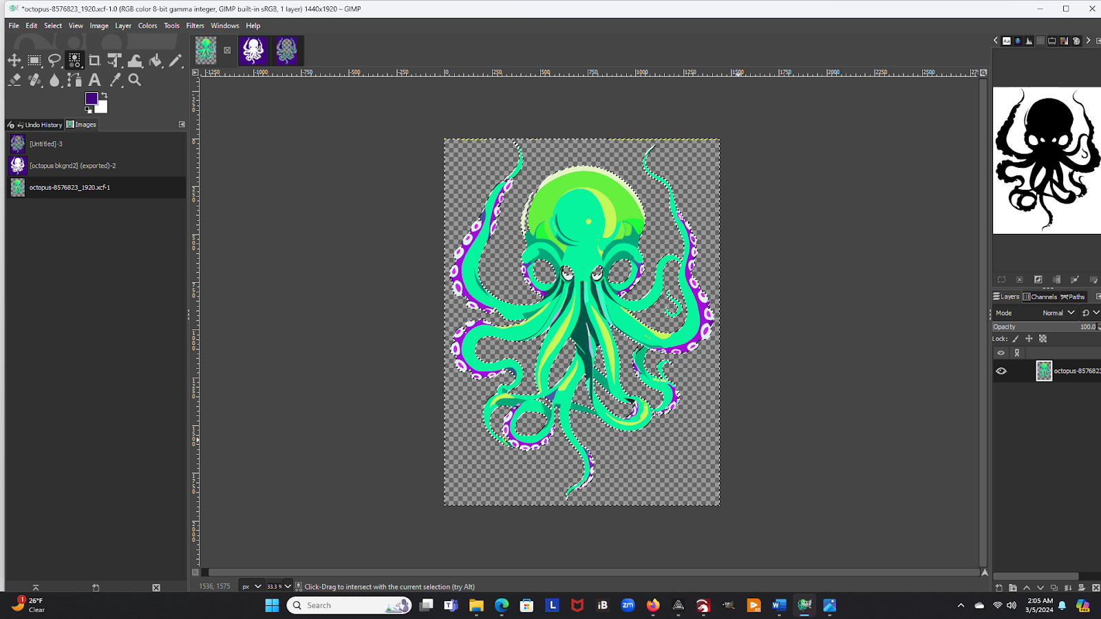This screenshot has height=619, width=1101.
Task: Choose the Free Select lasso tool
Action: [54, 61]
